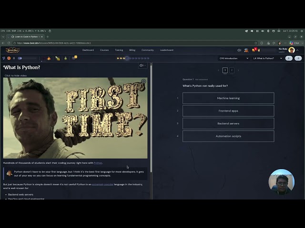Open the chat icon with yellow badge

point(74,57)
